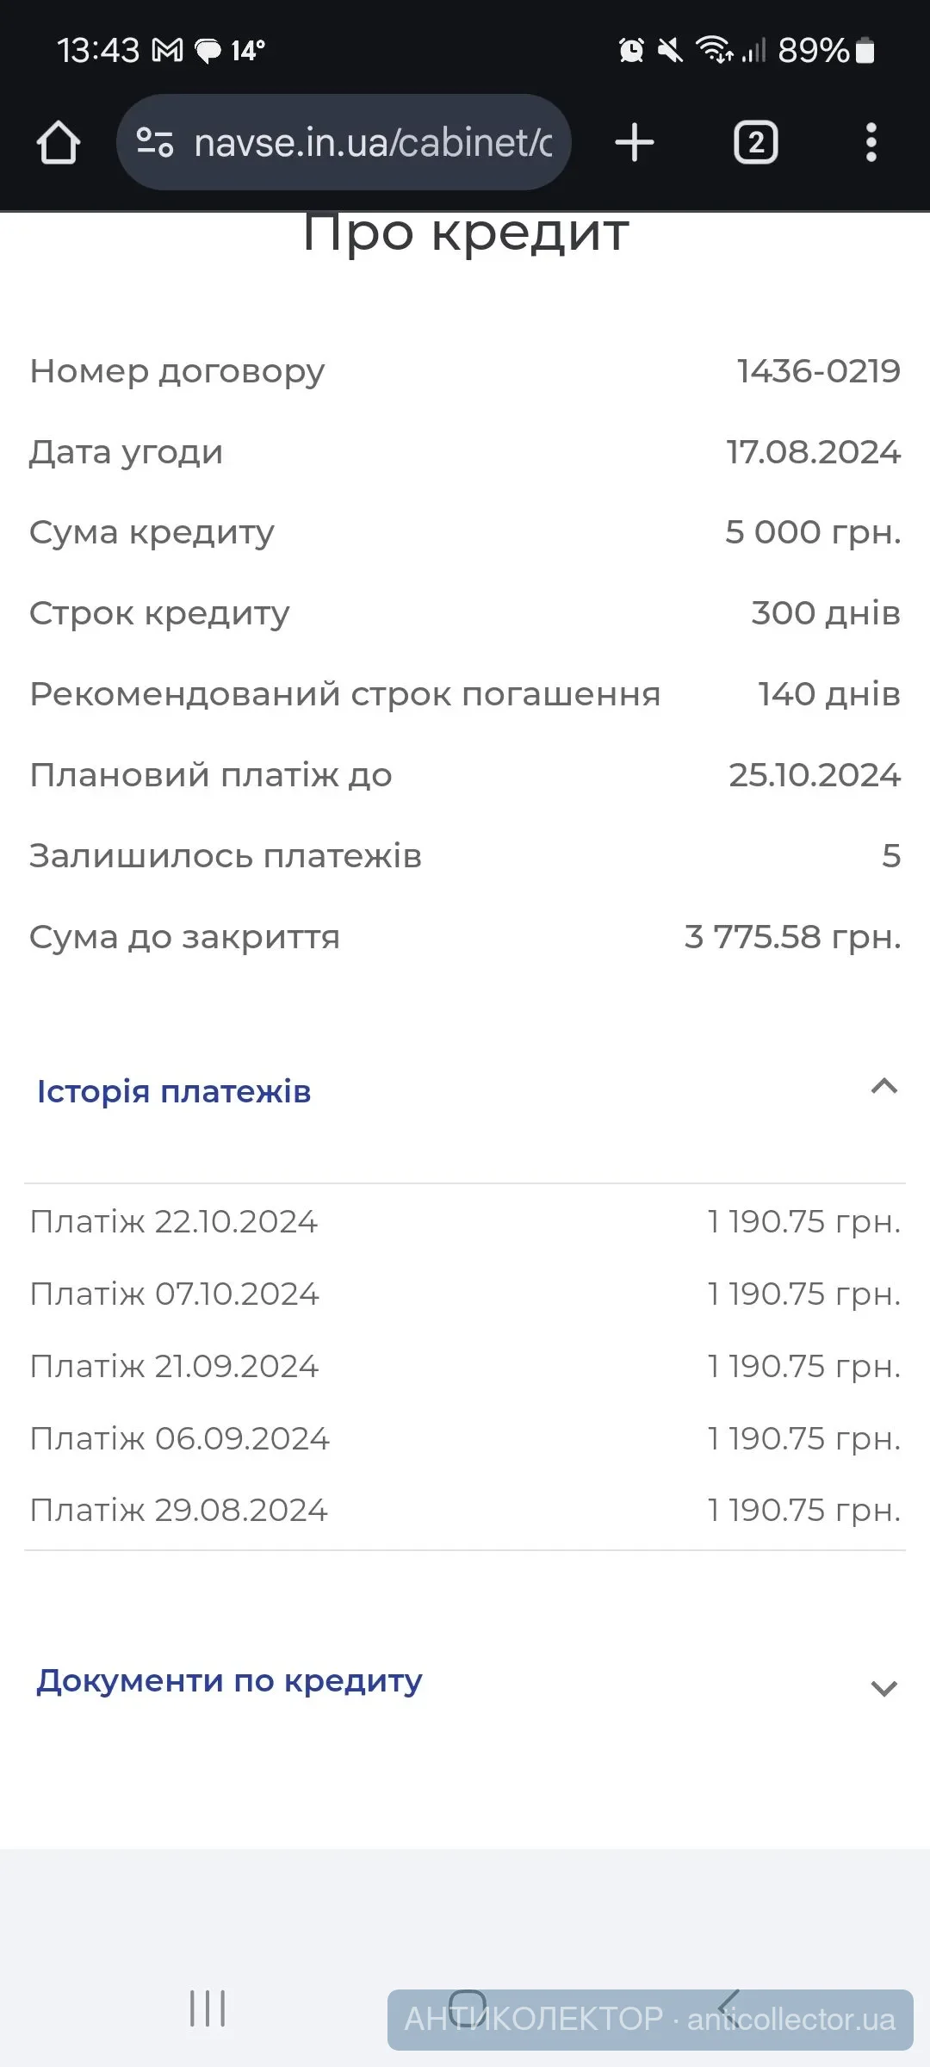Expand the Документи по кредиту chevron

[x=884, y=1689]
